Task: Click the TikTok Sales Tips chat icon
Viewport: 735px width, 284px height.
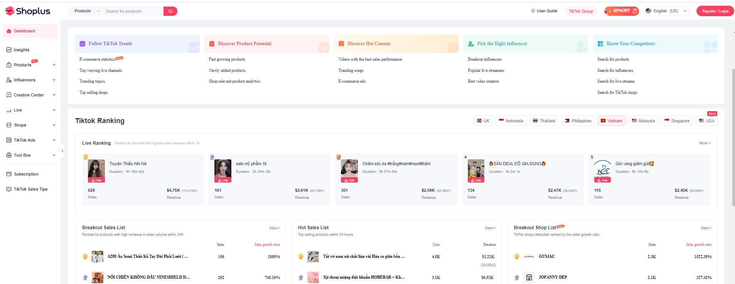Action: 9,189
